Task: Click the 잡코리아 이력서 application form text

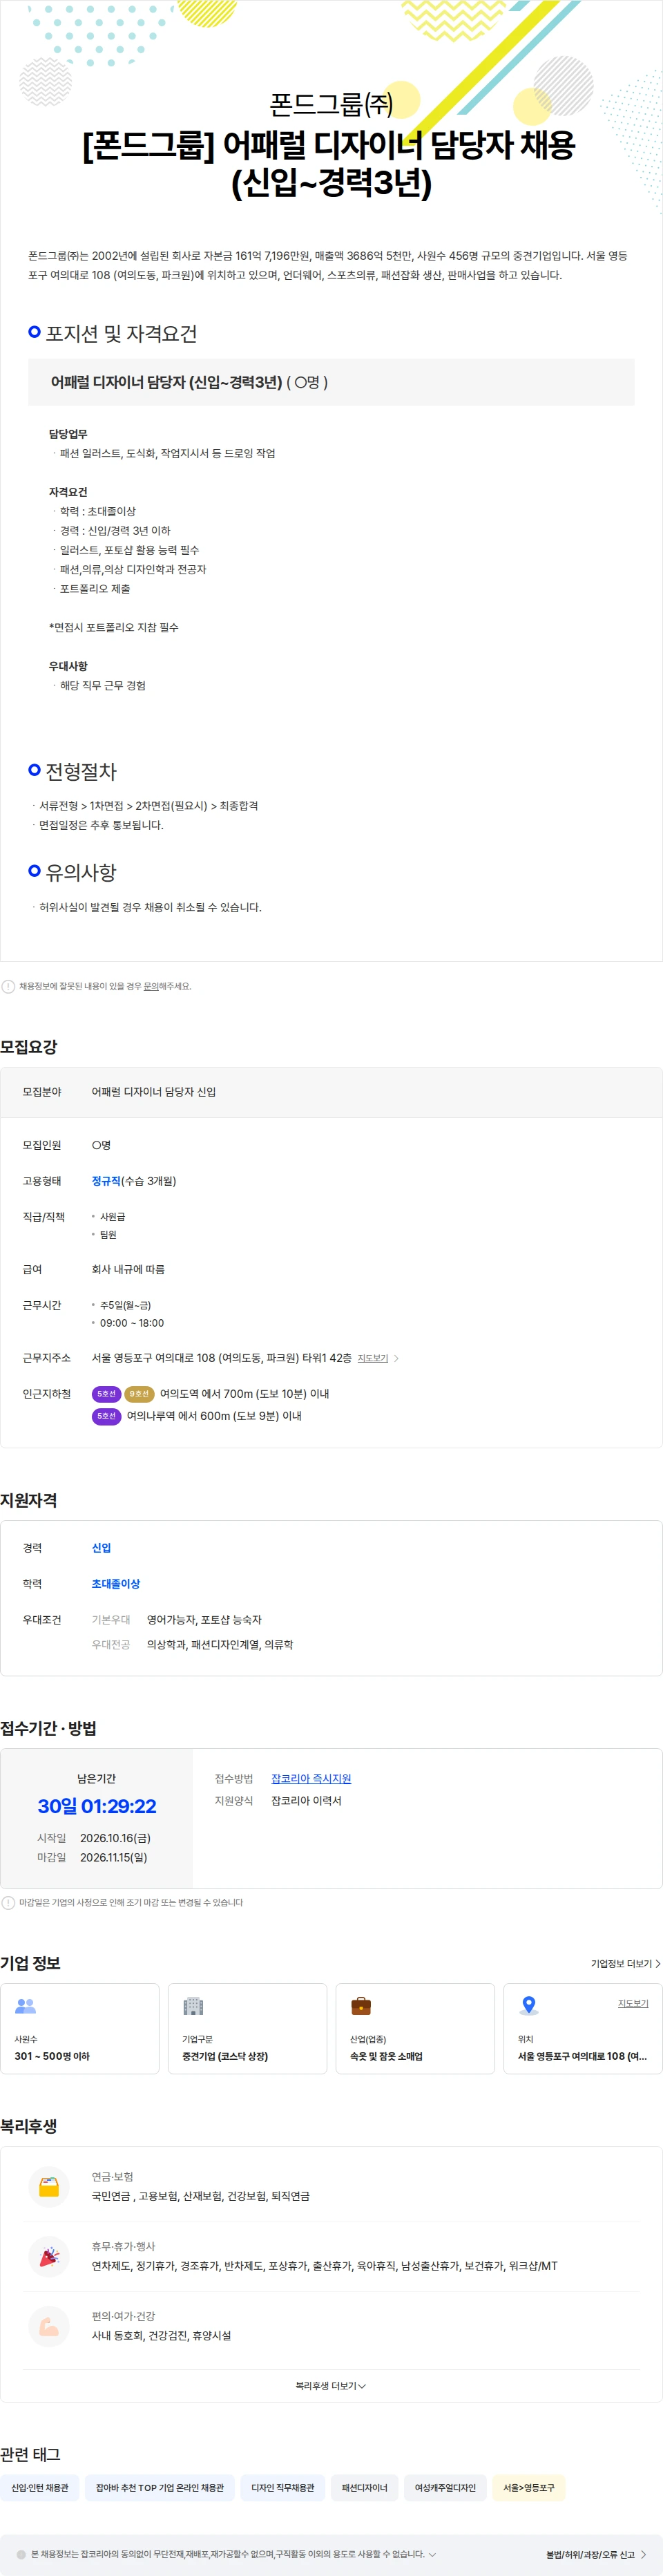Action: [306, 1801]
